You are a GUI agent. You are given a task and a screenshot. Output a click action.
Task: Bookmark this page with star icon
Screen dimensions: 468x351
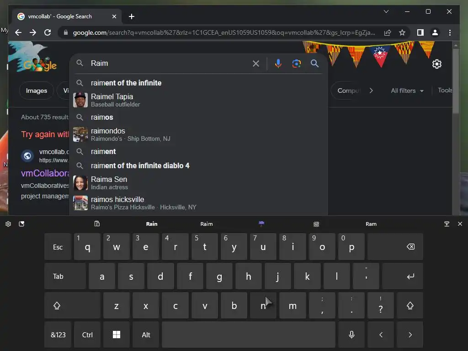(402, 32)
